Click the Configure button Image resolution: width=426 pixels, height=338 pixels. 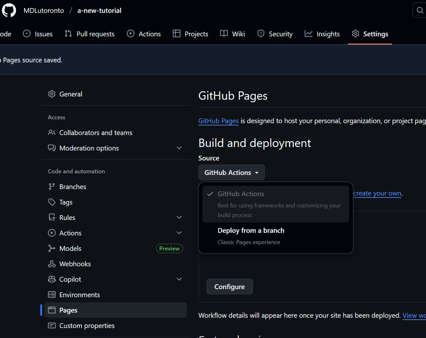[229, 287]
